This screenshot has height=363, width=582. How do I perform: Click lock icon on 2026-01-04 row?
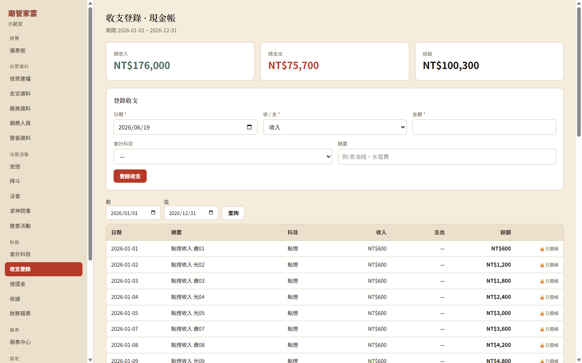coord(542,297)
